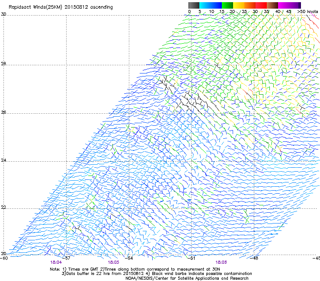Select the latitude label '24'
Viewport: 320px width, 281px height.
3,160
